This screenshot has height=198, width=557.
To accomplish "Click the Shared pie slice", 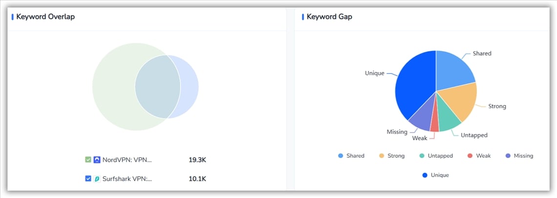I will pyautogui.click(x=453, y=71).
